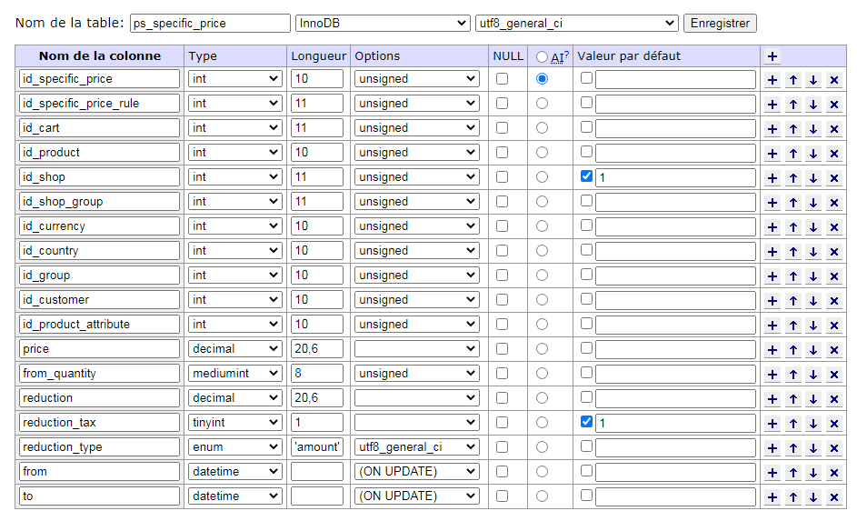Screen dimensions: 857x521
Task: Toggle NULL checkbox for id_group
Action: tap(502, 275)
